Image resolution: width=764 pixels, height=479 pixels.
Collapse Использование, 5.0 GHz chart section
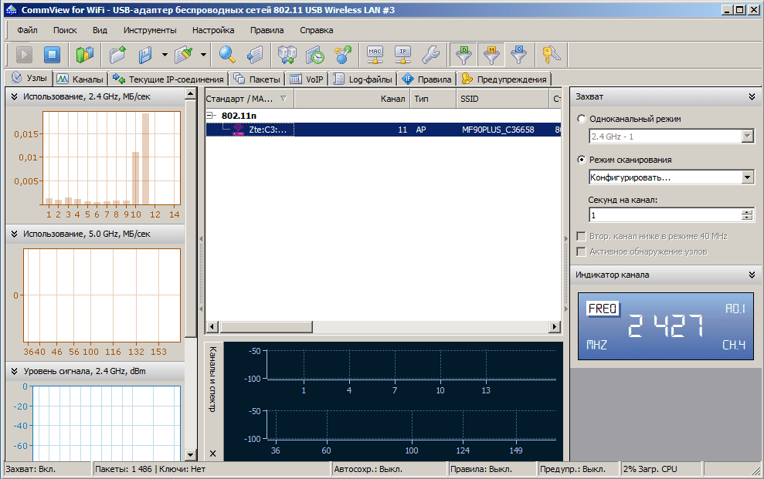pos(14,234)
